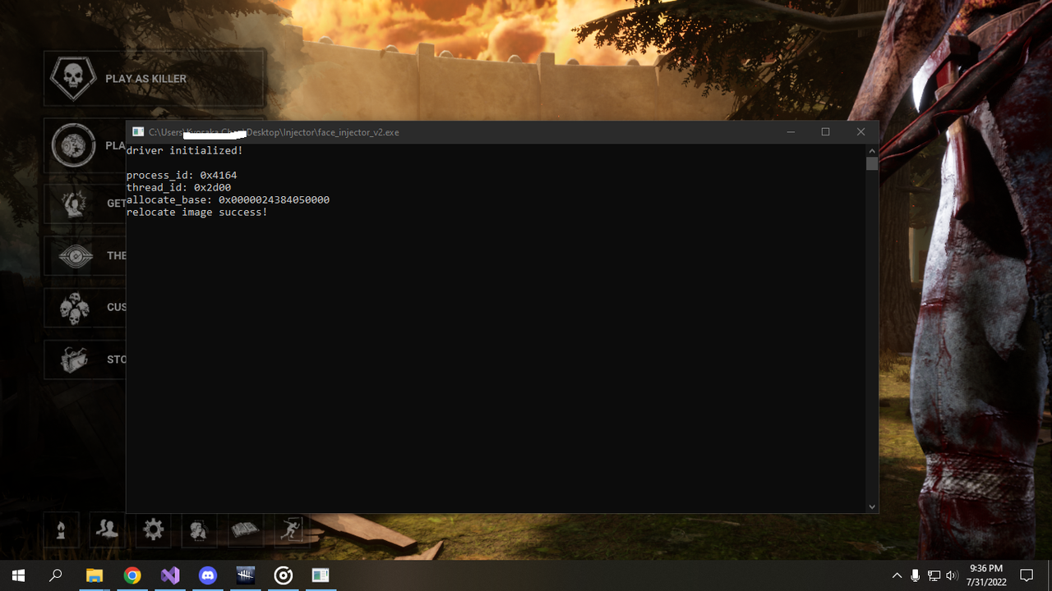Viewport: 1052px width, 591px height.
Task: Open Google Chrome from taskbar
Action: click(x=132, y=575)
